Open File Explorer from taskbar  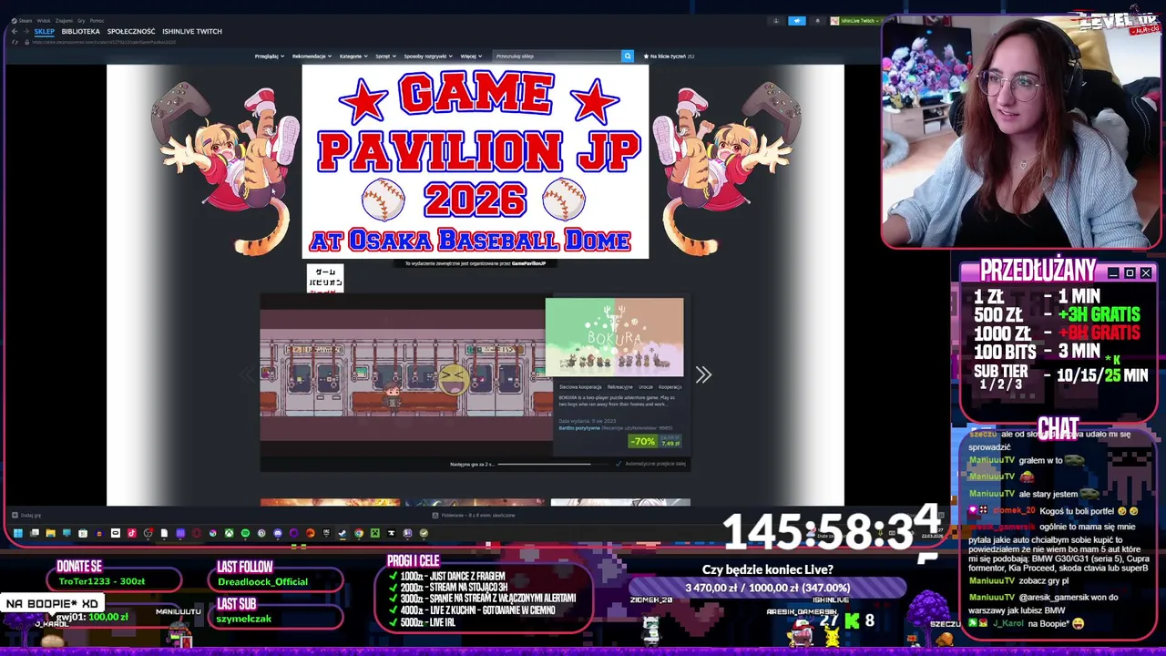pyautogui.click(x=50, y=533)
